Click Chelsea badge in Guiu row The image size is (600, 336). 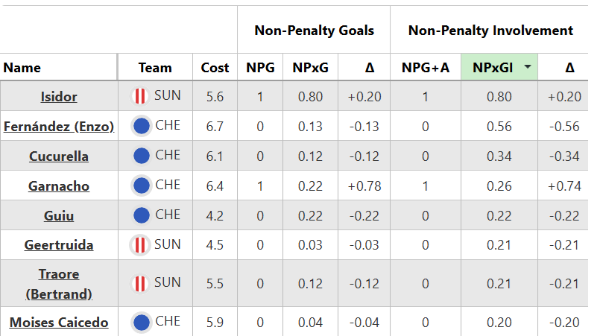tap(142, 215)
